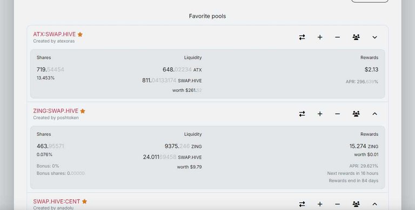Open the SWAP.HIVE:CENT pool link
Screen dimensions: 415x210
57,201
